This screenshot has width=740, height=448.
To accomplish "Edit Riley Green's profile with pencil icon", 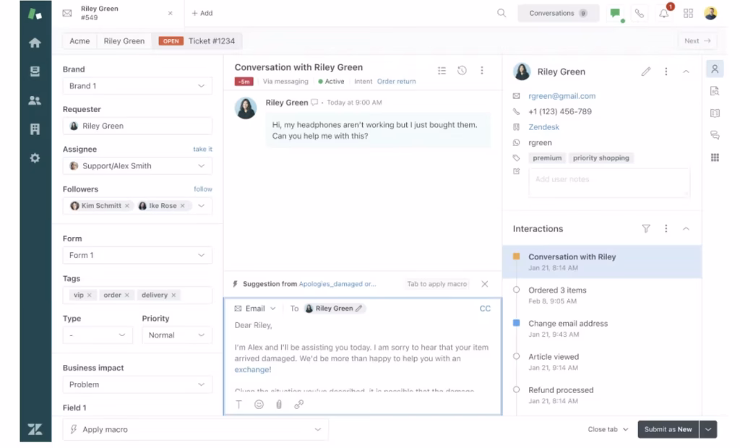I will (x=646, y=72).
